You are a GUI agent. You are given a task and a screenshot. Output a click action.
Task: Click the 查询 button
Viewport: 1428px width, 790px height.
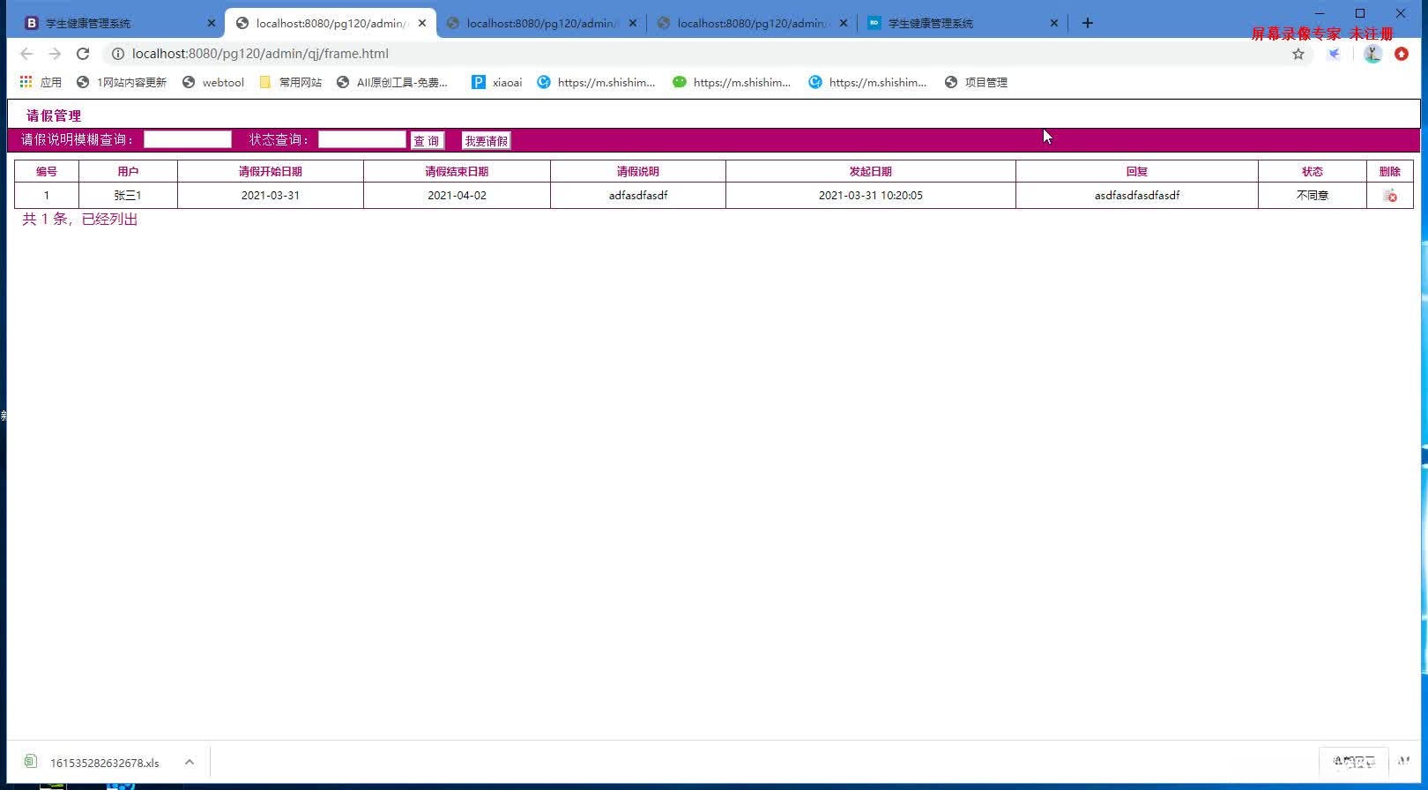[x=427, y=141]
